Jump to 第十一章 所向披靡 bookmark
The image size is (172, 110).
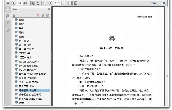tap(29, 82)
